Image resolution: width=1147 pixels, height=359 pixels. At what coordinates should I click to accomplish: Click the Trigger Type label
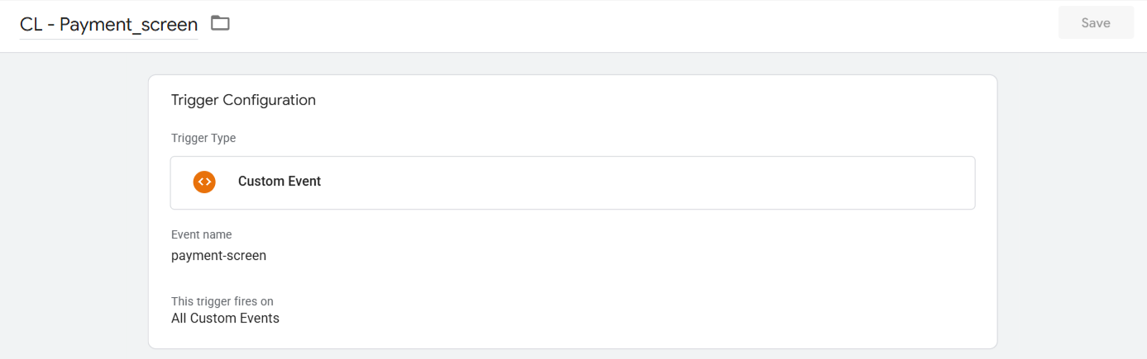click(203, 138)
